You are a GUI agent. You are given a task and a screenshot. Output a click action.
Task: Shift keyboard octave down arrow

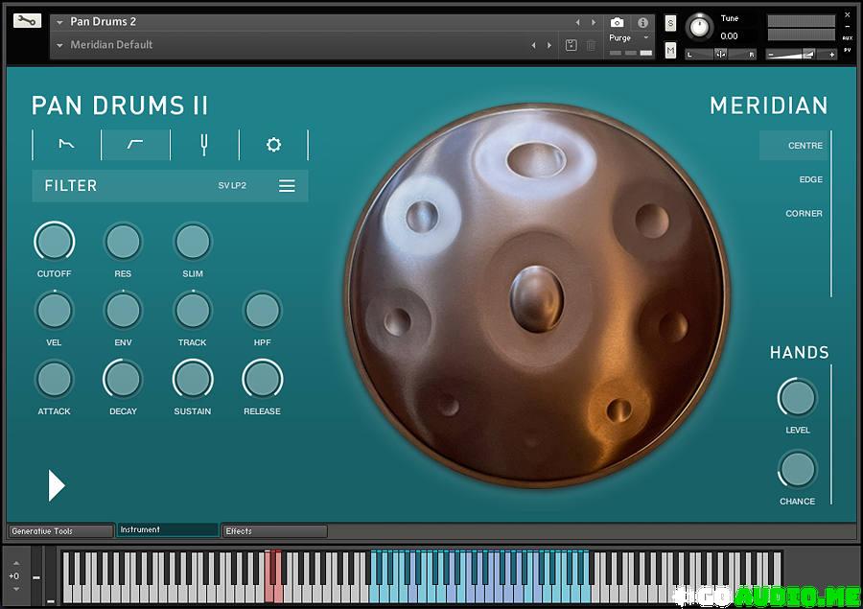16,589
